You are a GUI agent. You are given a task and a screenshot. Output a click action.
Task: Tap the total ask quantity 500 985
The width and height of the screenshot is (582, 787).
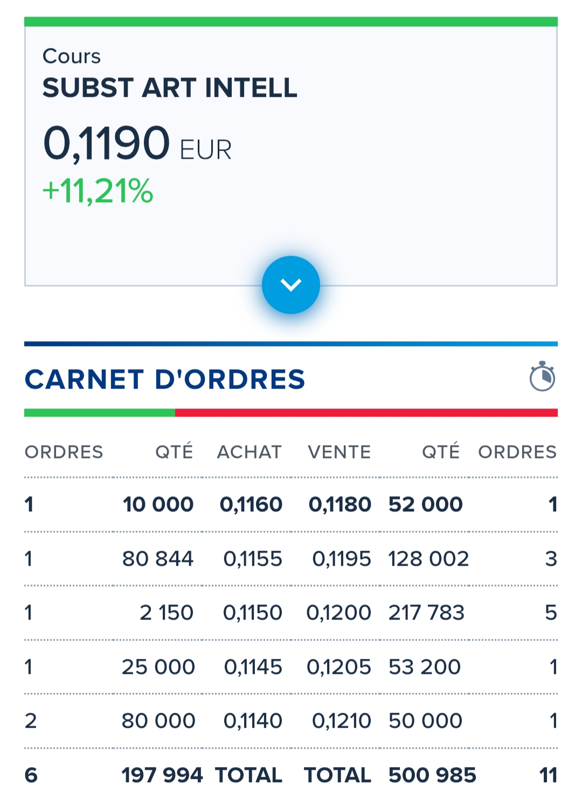432,775
